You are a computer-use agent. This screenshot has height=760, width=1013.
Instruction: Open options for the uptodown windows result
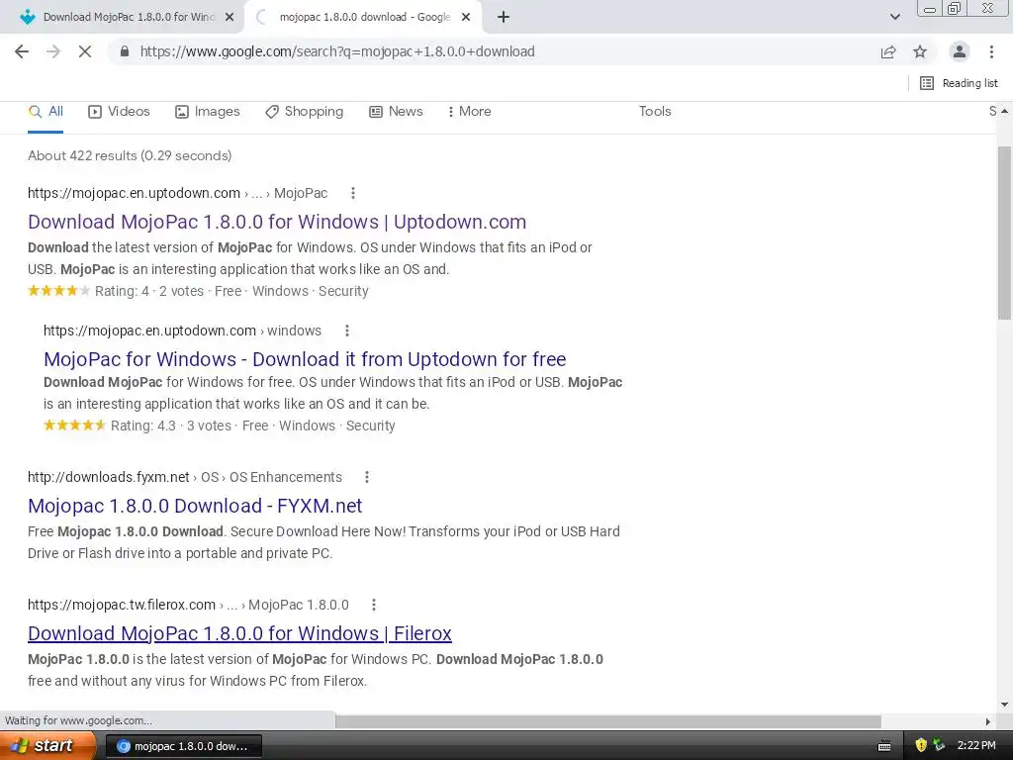tap(347, 331)
